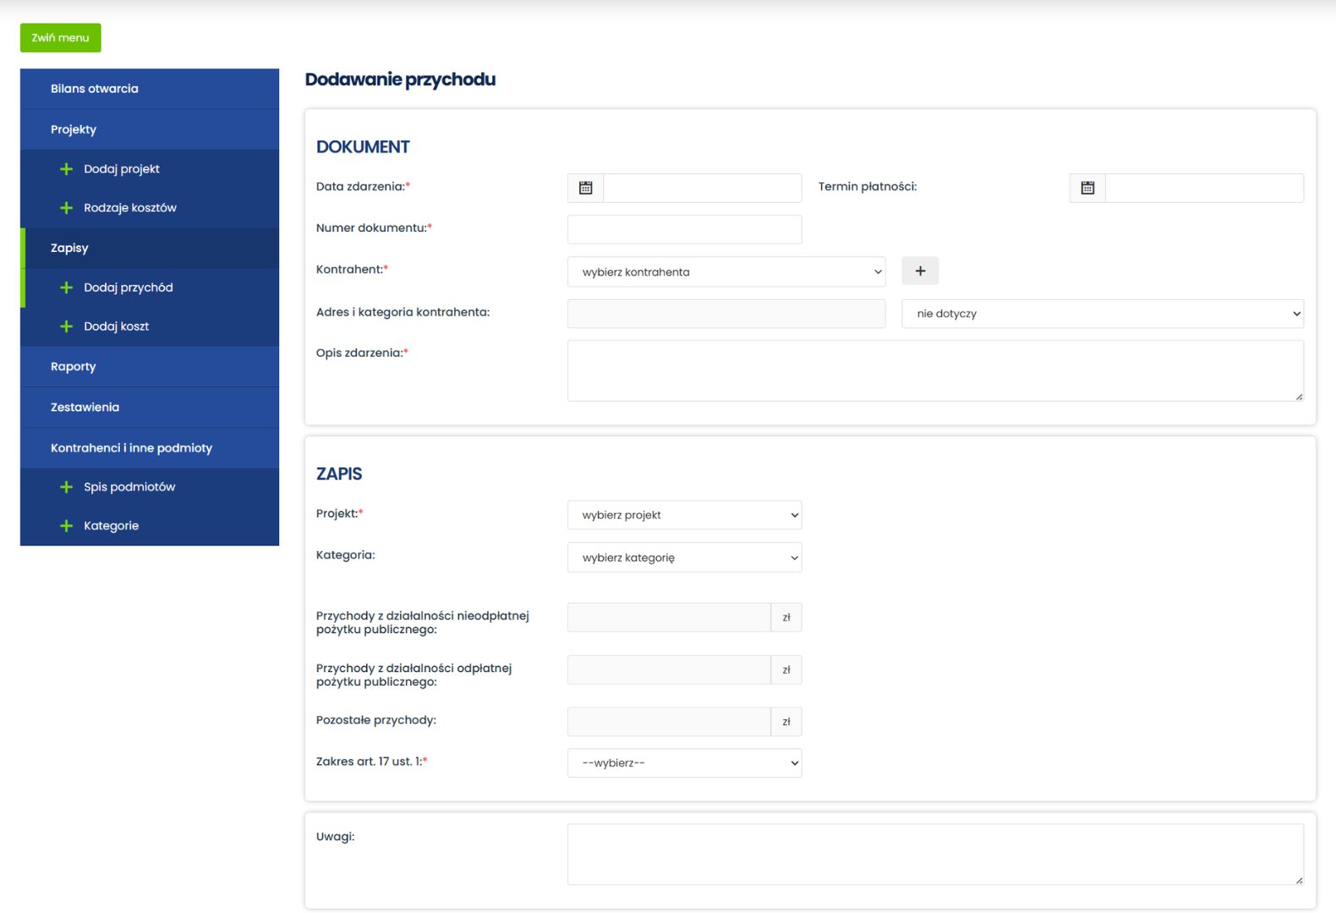Click plus icon beside Kategorie
1336x913 pixels.
coord(67,526)
